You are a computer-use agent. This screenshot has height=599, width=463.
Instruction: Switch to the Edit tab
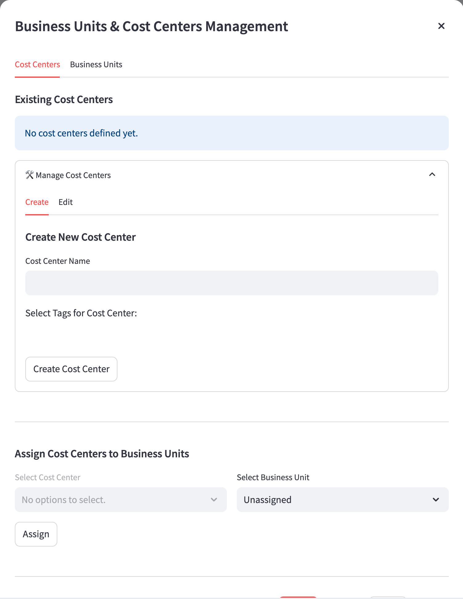click(x=65, y=202)
